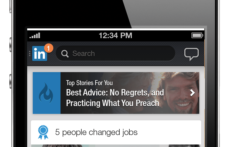Screen dimensions: 229x147
Task: Tap the battery indicator icon
Action: pyautogui.click(x=197, y=35)
